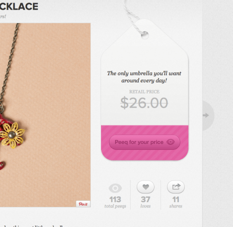Click the share arrow icon
Image resolution: width=233 pixels, height=227 pixels.
pos(176,187)
